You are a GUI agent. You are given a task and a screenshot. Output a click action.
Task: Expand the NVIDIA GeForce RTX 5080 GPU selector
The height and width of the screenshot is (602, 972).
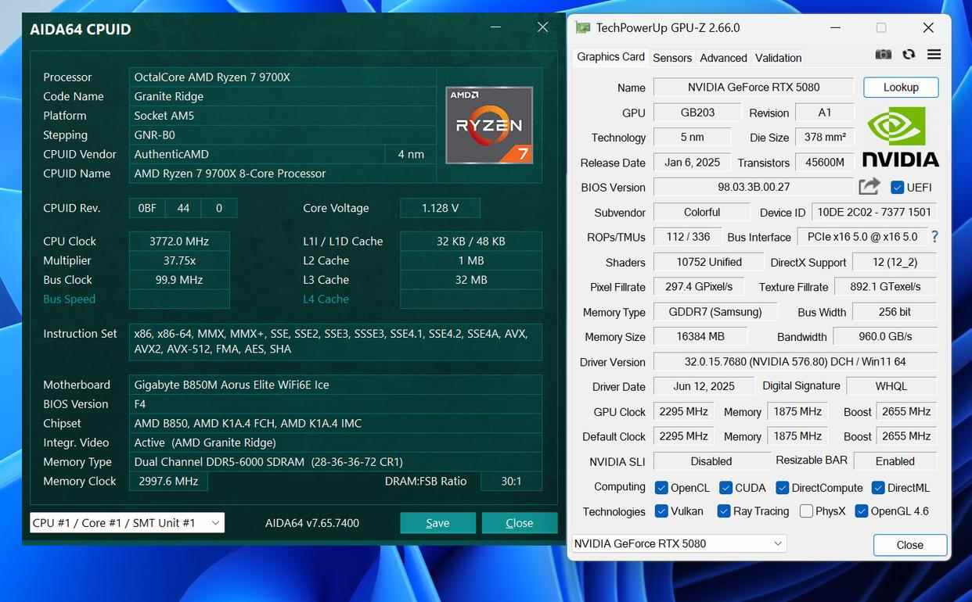click(x=679, y=543)
